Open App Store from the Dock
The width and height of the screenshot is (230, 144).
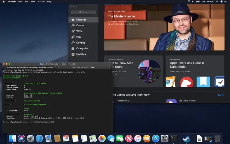pos(156,138)
